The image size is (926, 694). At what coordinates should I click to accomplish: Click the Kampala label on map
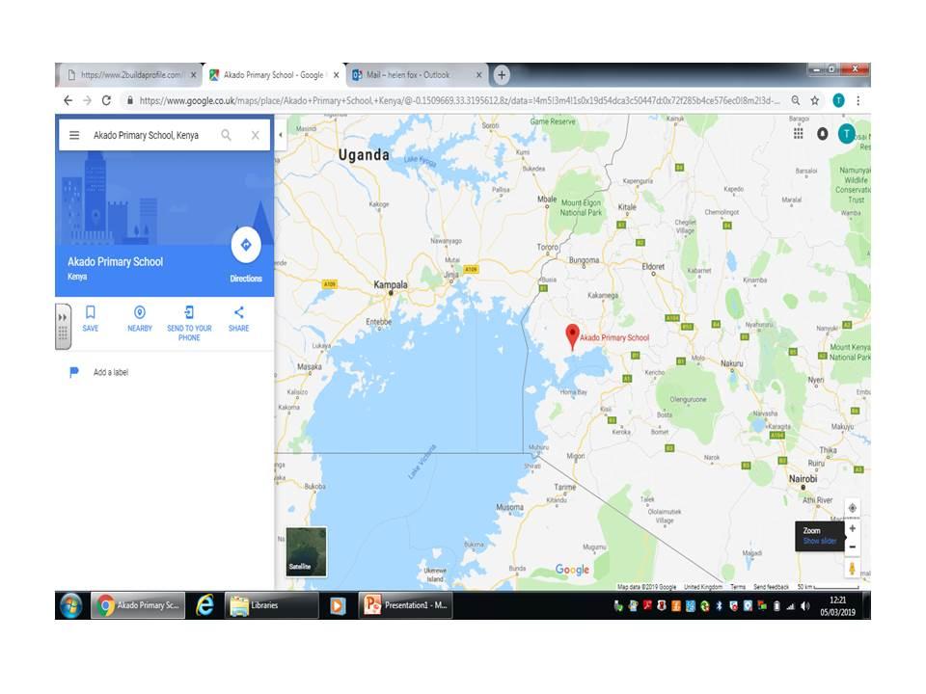click(x=391, y=284)
